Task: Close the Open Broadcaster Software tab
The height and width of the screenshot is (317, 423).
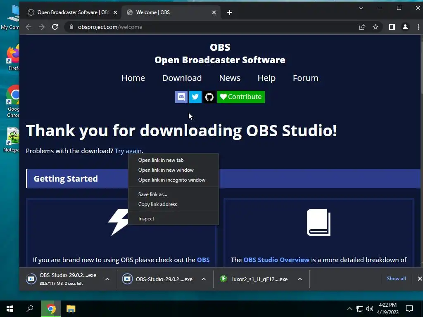Action: pyautogui.click(x=115, y=12)
